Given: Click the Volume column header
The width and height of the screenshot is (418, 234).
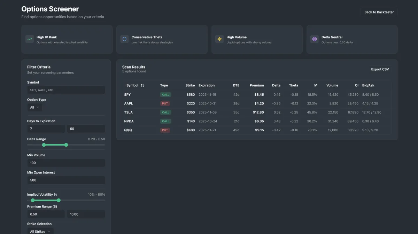Looking at the screenshot, I should pyautogui.click(x=332, y=85).
